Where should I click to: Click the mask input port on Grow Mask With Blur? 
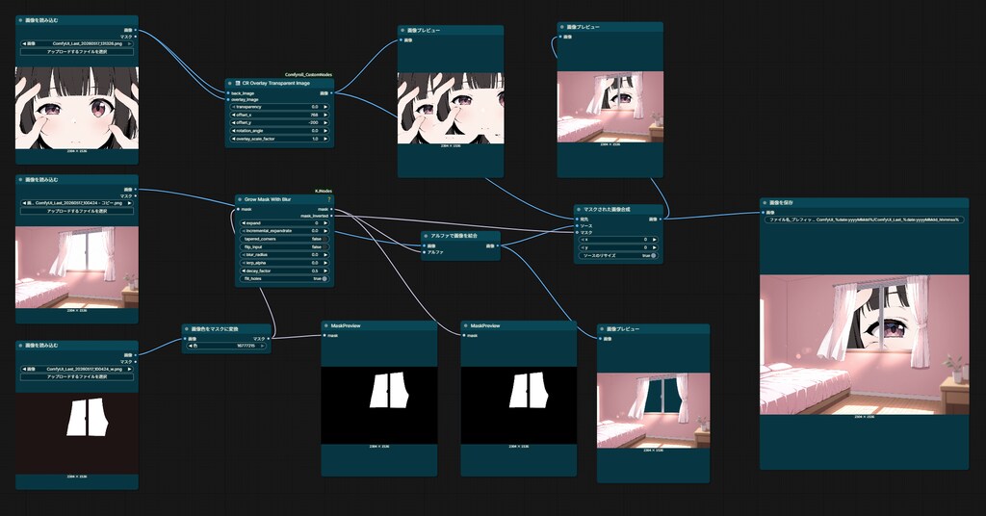click(x=239, y=209)
